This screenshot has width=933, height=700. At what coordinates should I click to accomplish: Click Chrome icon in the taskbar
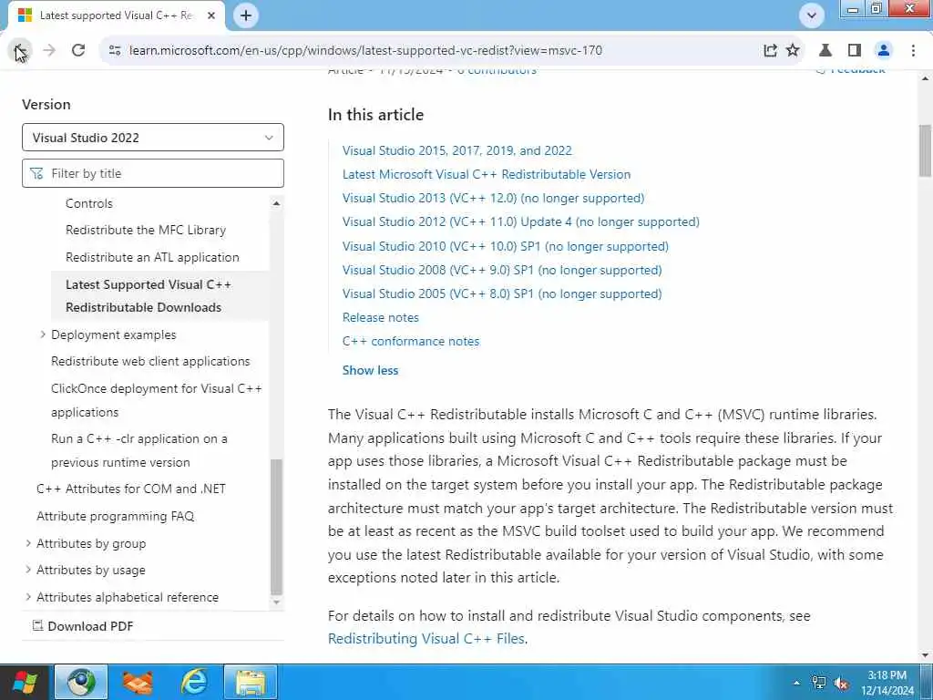[x=81, y=682]
